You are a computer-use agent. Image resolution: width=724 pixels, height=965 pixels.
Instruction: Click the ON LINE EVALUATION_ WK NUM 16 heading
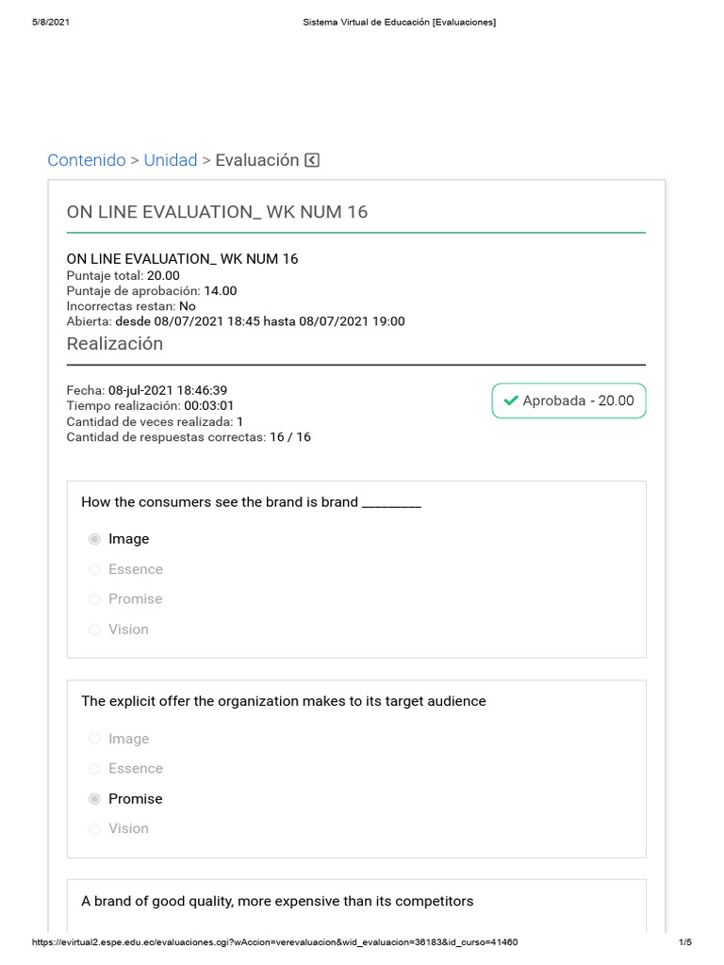coord(217,212)
